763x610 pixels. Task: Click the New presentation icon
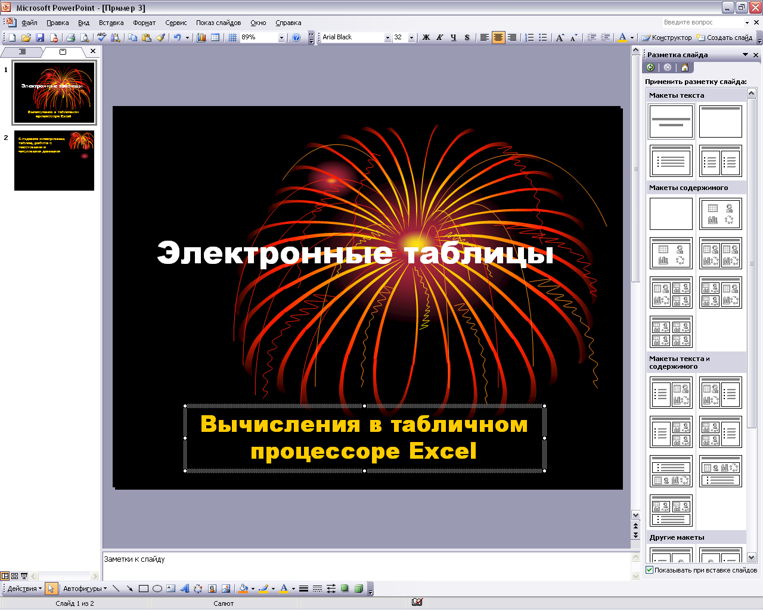pyautogui.click(x=12, y=38)
